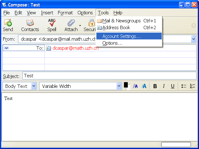This screenshot has height=149, width=199.
Task: Toggle italic text formatting
Action: pyautogui.click(x=164, y=86)
